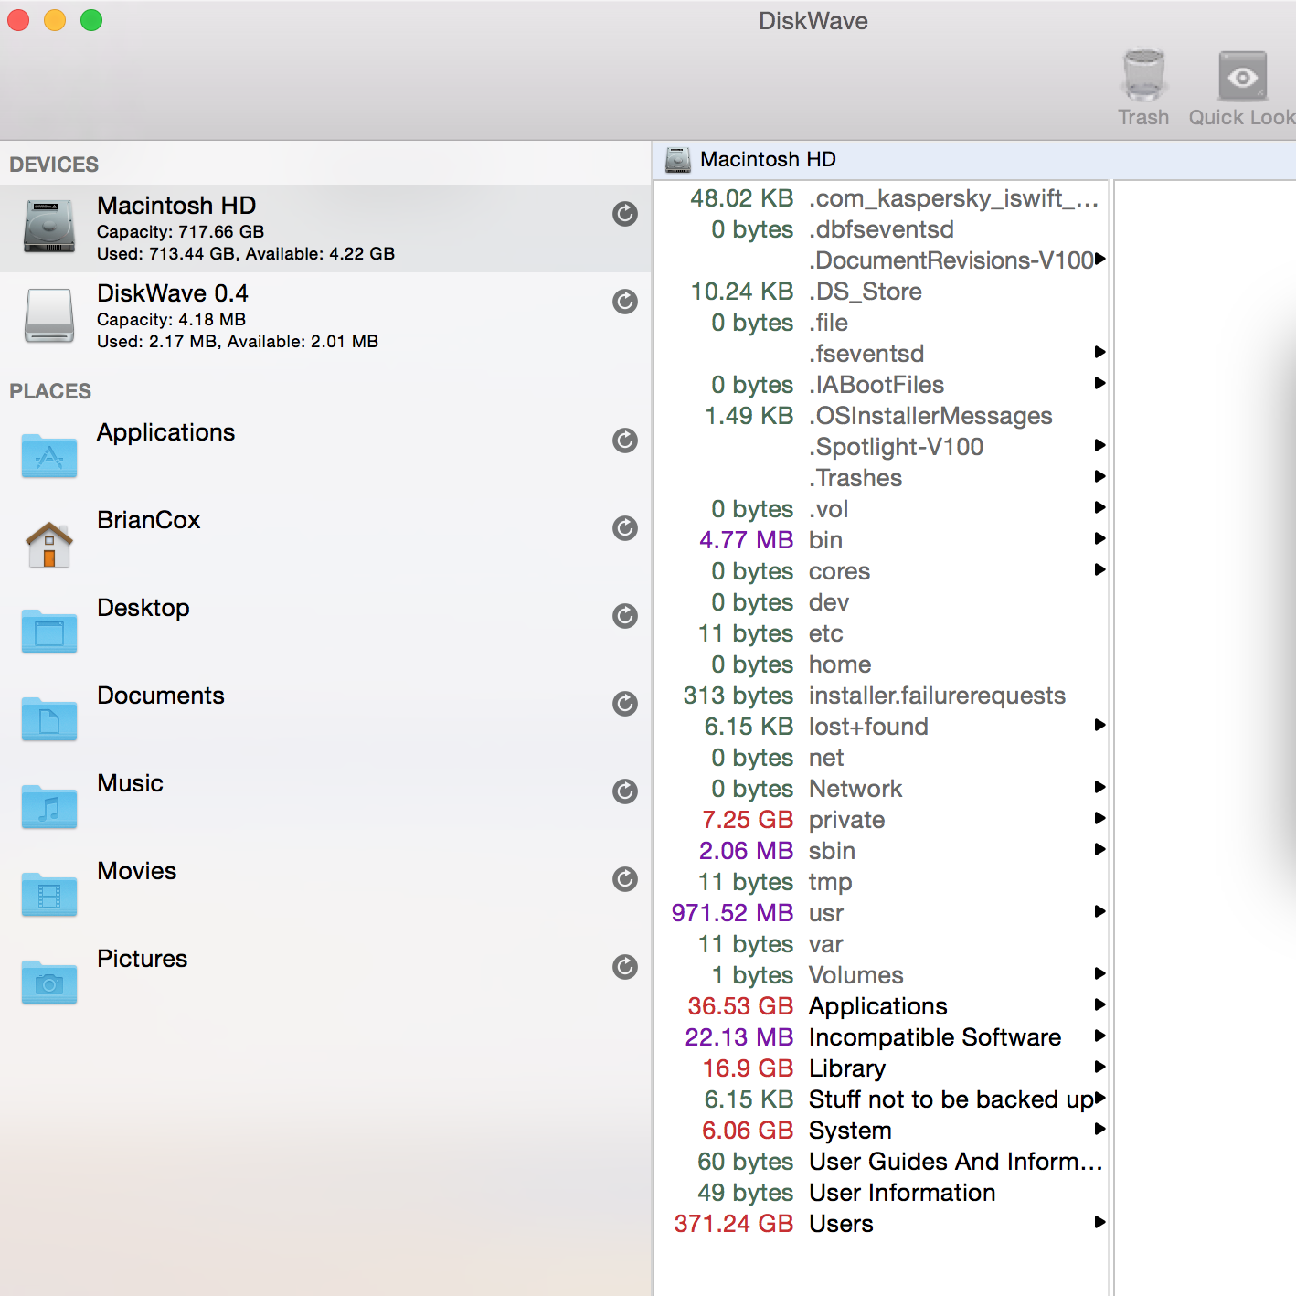Expand the private folder disclosure arrow
This screenshot has width=1296, height=1296.
coord(1100,818)
